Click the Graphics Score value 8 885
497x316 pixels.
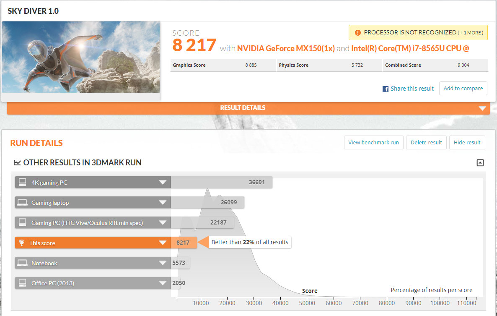pyautogui.click(x=251, y=65)
